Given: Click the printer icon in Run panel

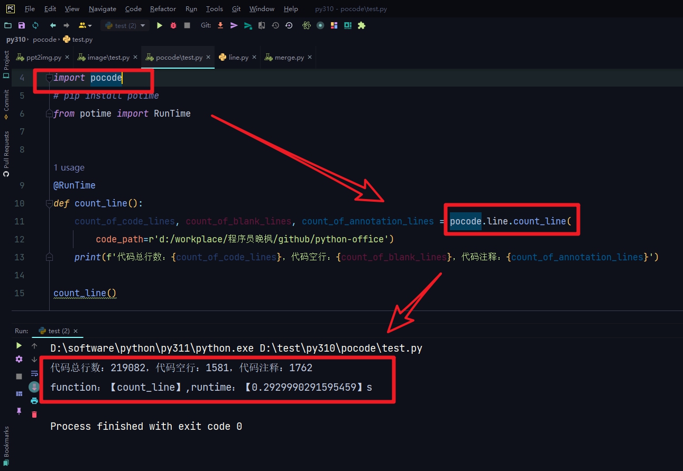Looking at the screenshot, I should tap(34, 401).
